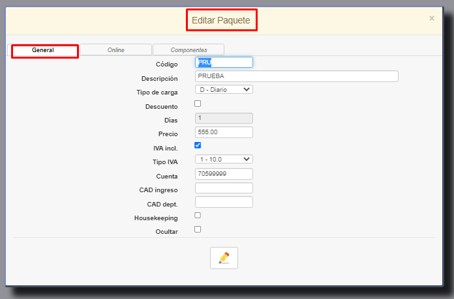This screenshot has height=299, width=454.
Task: Click the empty CAD ingreso field
Action: click(224, 188)
